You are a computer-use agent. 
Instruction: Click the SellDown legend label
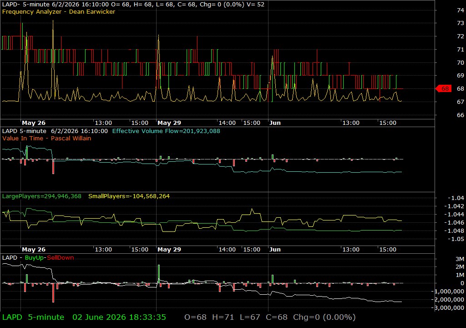coord(61,258)
